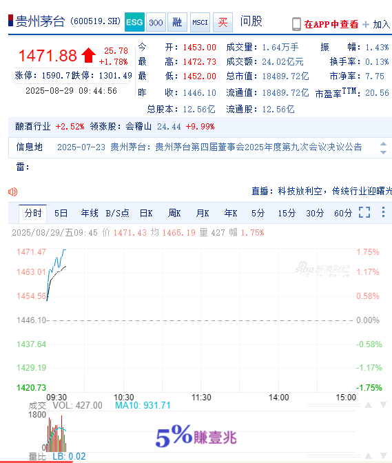Show the next announcement with the down arrow
Viewport: 392px width, 463px height.
click(383, 152)
